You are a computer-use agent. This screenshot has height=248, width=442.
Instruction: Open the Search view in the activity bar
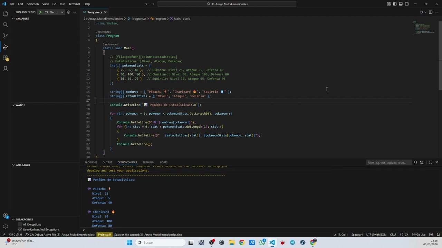pos(5,24)
